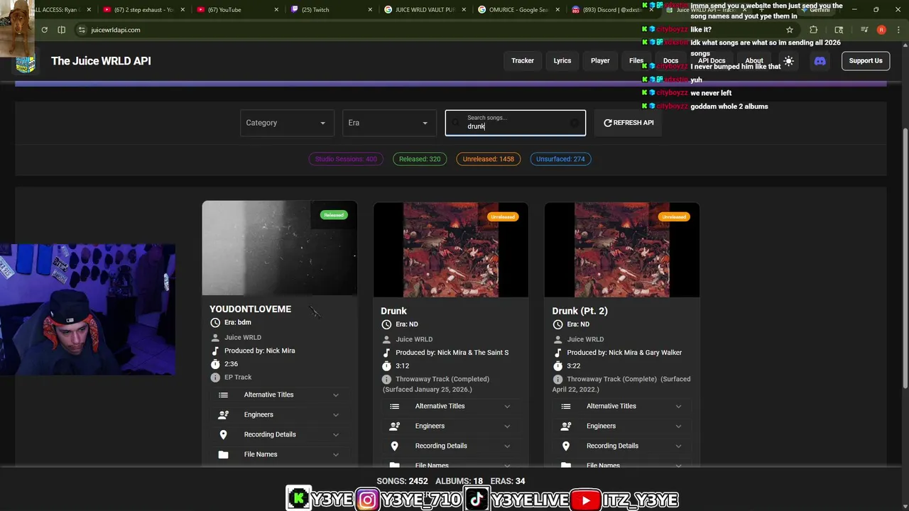Click the YouTube logo in the stream overlay

tap(586, 500)
